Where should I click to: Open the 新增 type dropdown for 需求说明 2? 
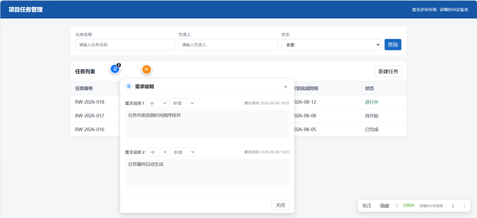pyautogui.click(x=183, y=152)
